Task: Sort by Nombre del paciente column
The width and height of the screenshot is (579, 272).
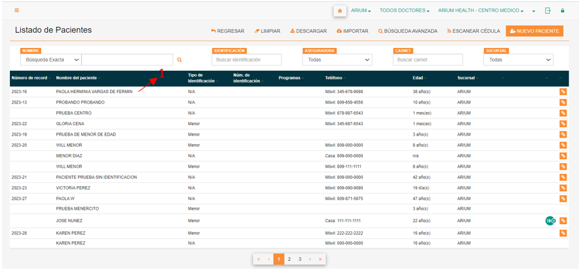Action: point(78,78)
